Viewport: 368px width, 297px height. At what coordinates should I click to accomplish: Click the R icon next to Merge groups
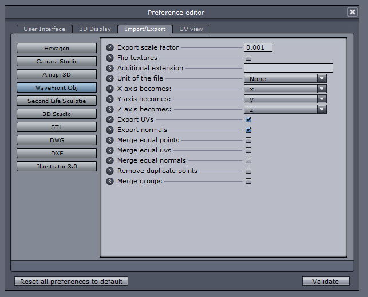pos(110,181)
